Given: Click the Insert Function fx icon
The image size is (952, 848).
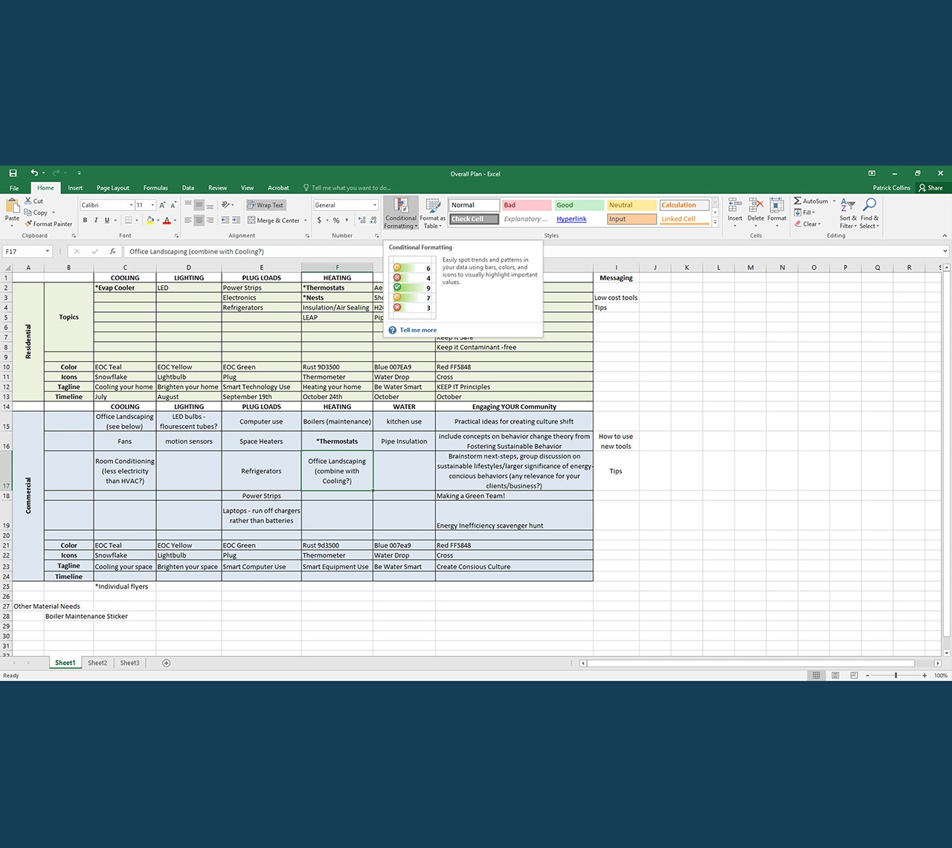Looking at the screenshot, I should [112, 251].
